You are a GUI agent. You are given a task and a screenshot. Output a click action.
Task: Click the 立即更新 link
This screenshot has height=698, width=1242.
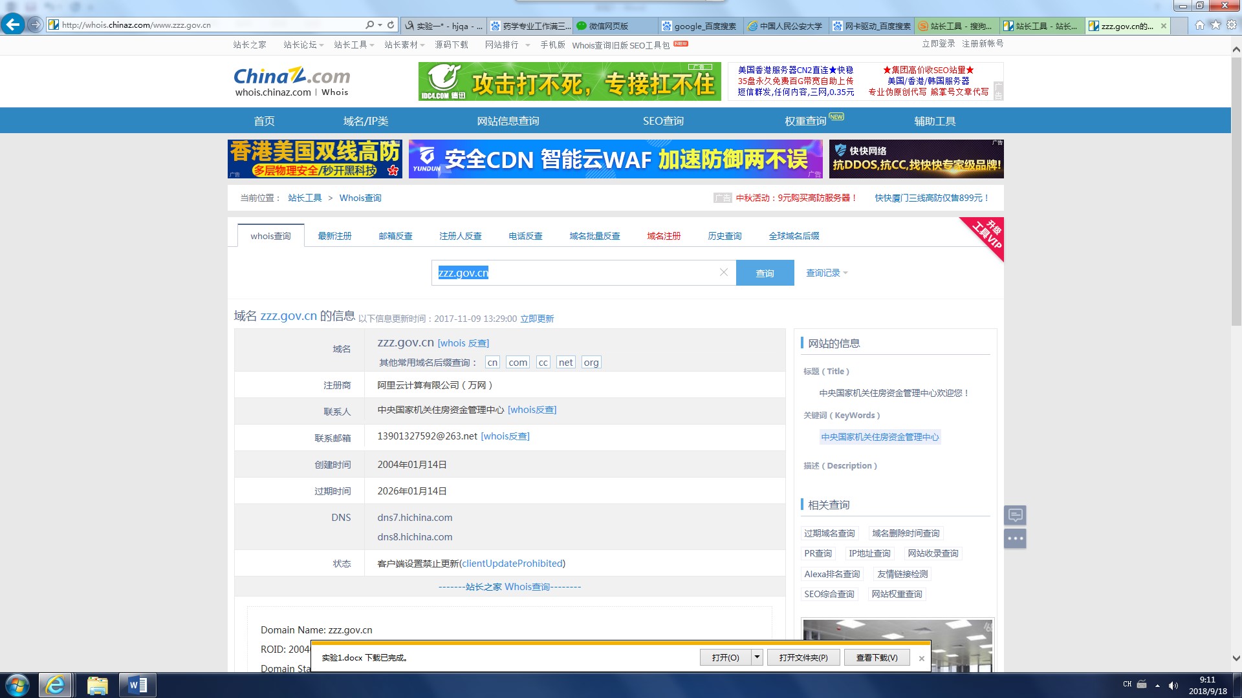pos(537,319)
